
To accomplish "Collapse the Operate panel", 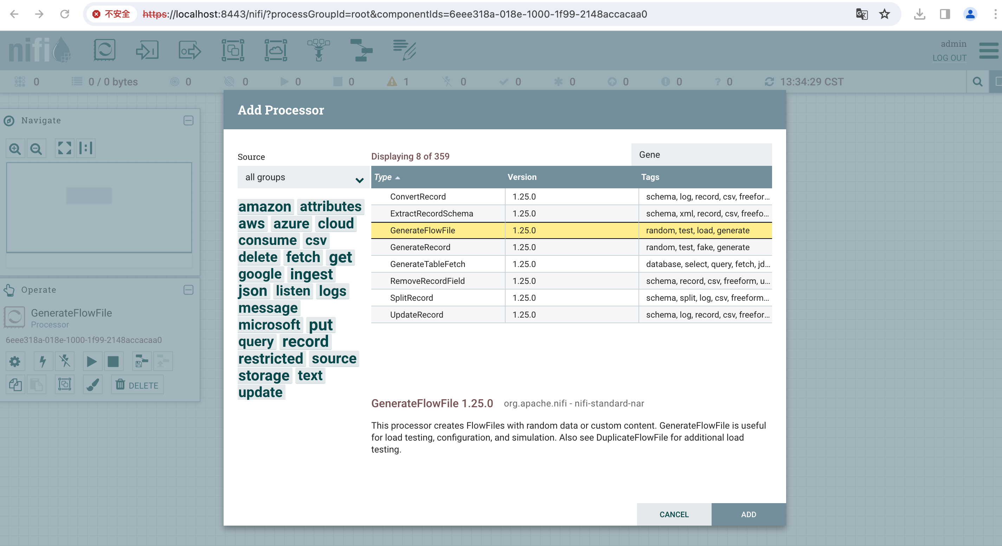I will (189, 290).
